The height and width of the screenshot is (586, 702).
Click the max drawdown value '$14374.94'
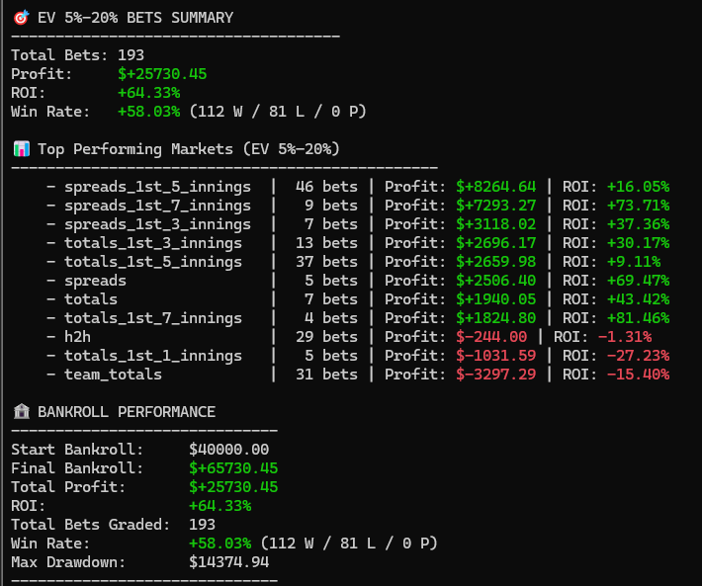228,562
